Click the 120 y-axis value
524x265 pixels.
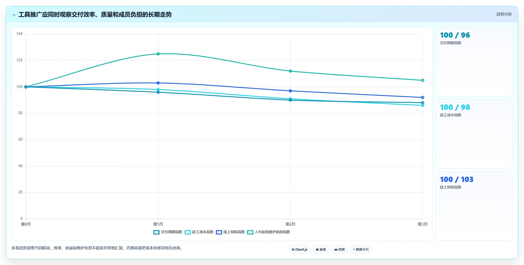pyautogui.click(x=19, y=60)
